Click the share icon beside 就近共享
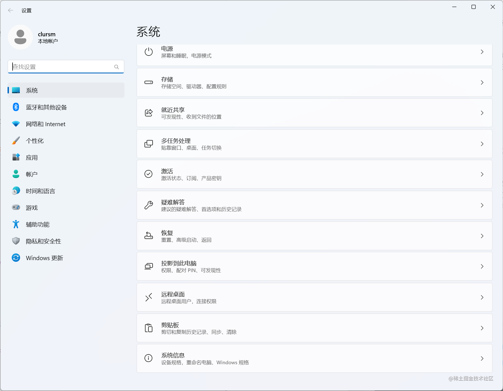The height and width of the screenshot is (391, 503). click(149, 113)
